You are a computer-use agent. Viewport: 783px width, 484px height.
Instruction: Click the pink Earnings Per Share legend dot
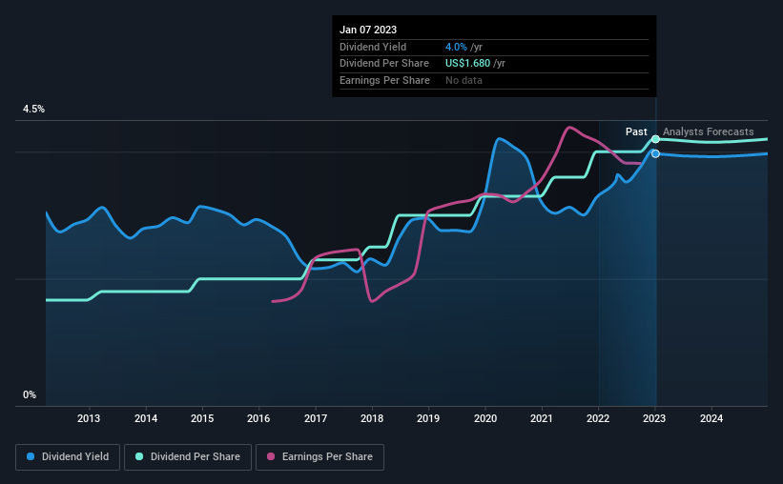(x=271, y=456)
